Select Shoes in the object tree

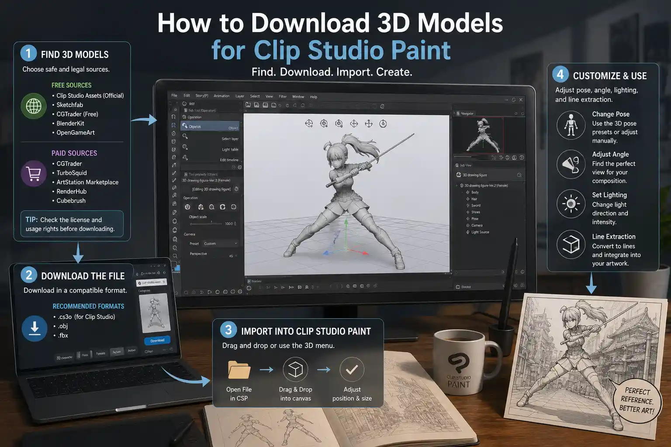476,212
